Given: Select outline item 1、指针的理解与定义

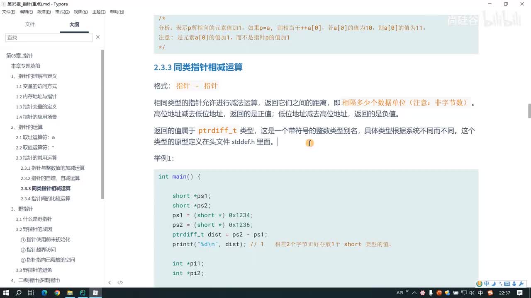Looking at the screenshot, I should click(x=34, y=76).
